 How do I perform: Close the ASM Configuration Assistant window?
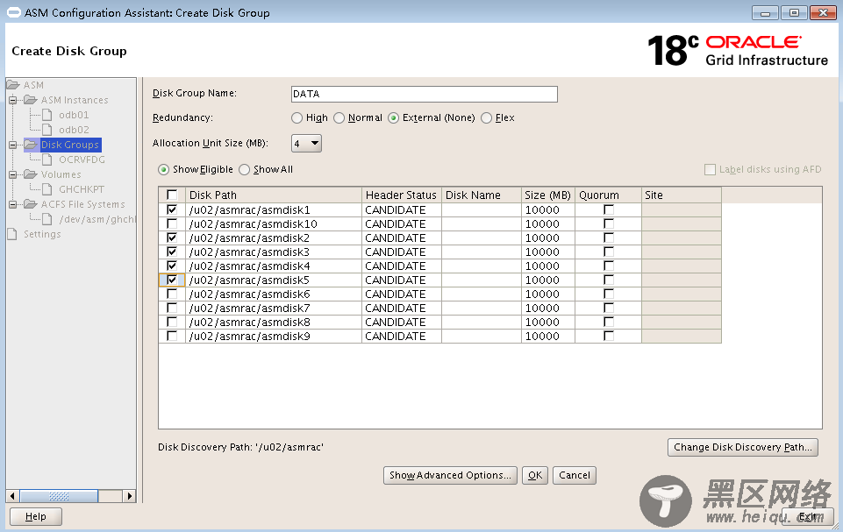point(823,12)
